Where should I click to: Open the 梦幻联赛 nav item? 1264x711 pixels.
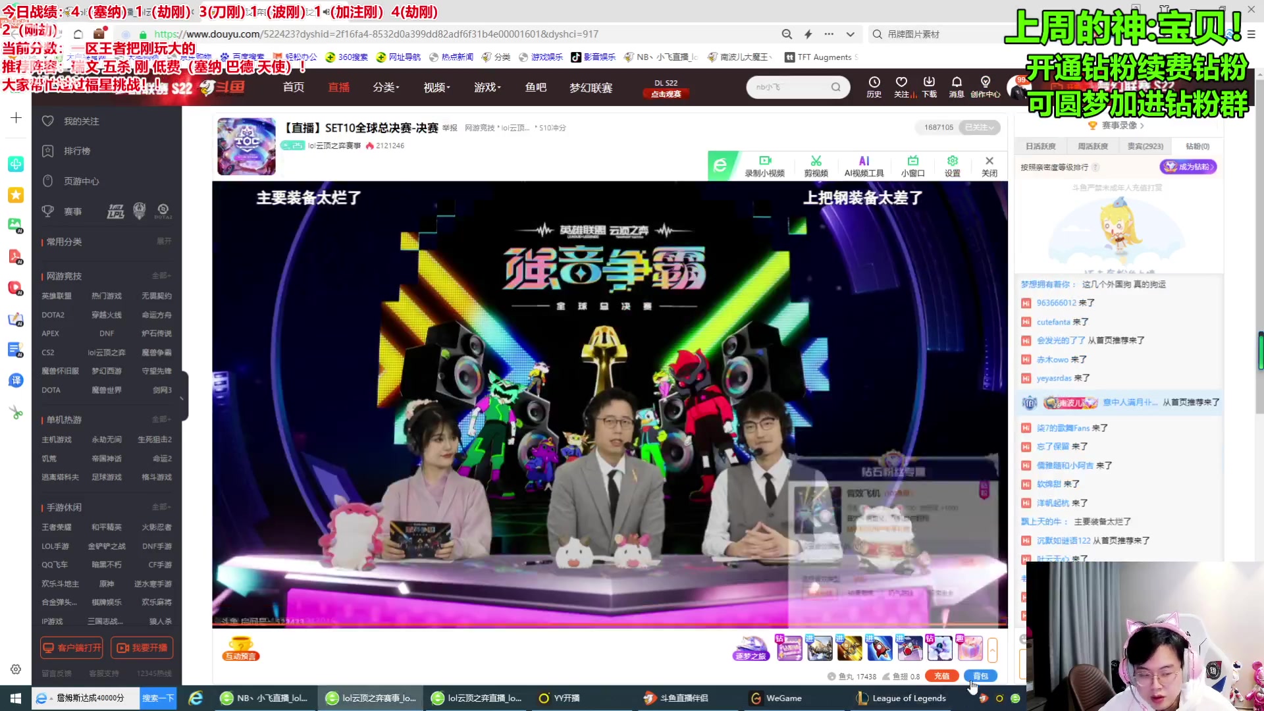(x=591, y=87)
